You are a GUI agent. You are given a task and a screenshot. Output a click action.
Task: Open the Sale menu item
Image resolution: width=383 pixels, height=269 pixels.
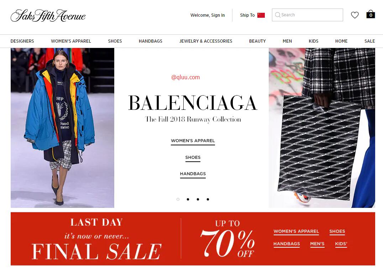(369, 41)
